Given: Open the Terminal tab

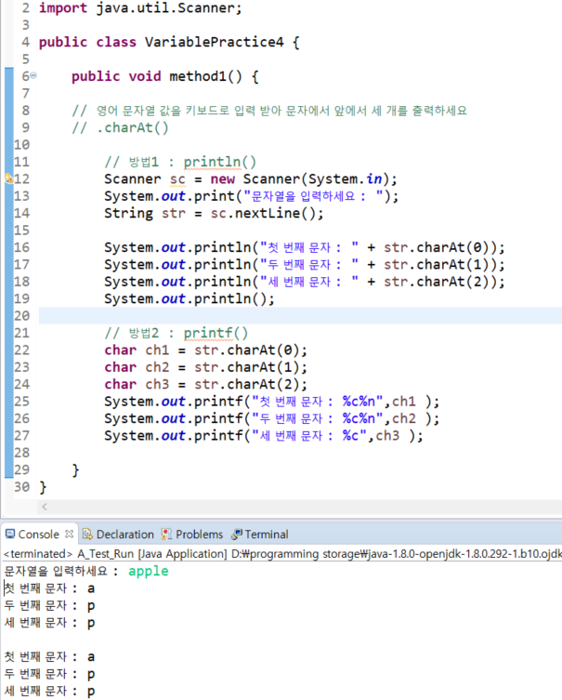Looking at the screenshot, I should (260, 535).
